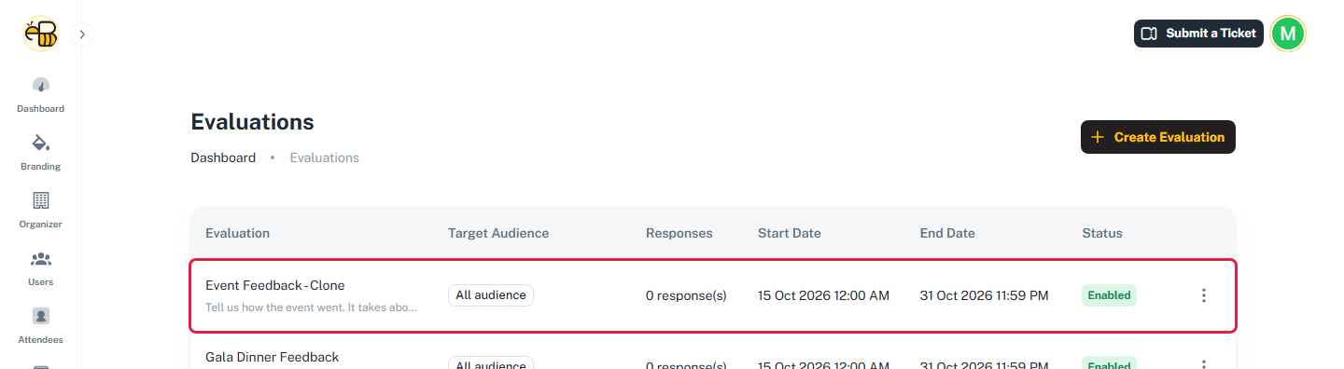Viewport: 1344px width, 369px height.
Task: Click description text 'Tell us how the event went'
Action: (x=312, y=307)
